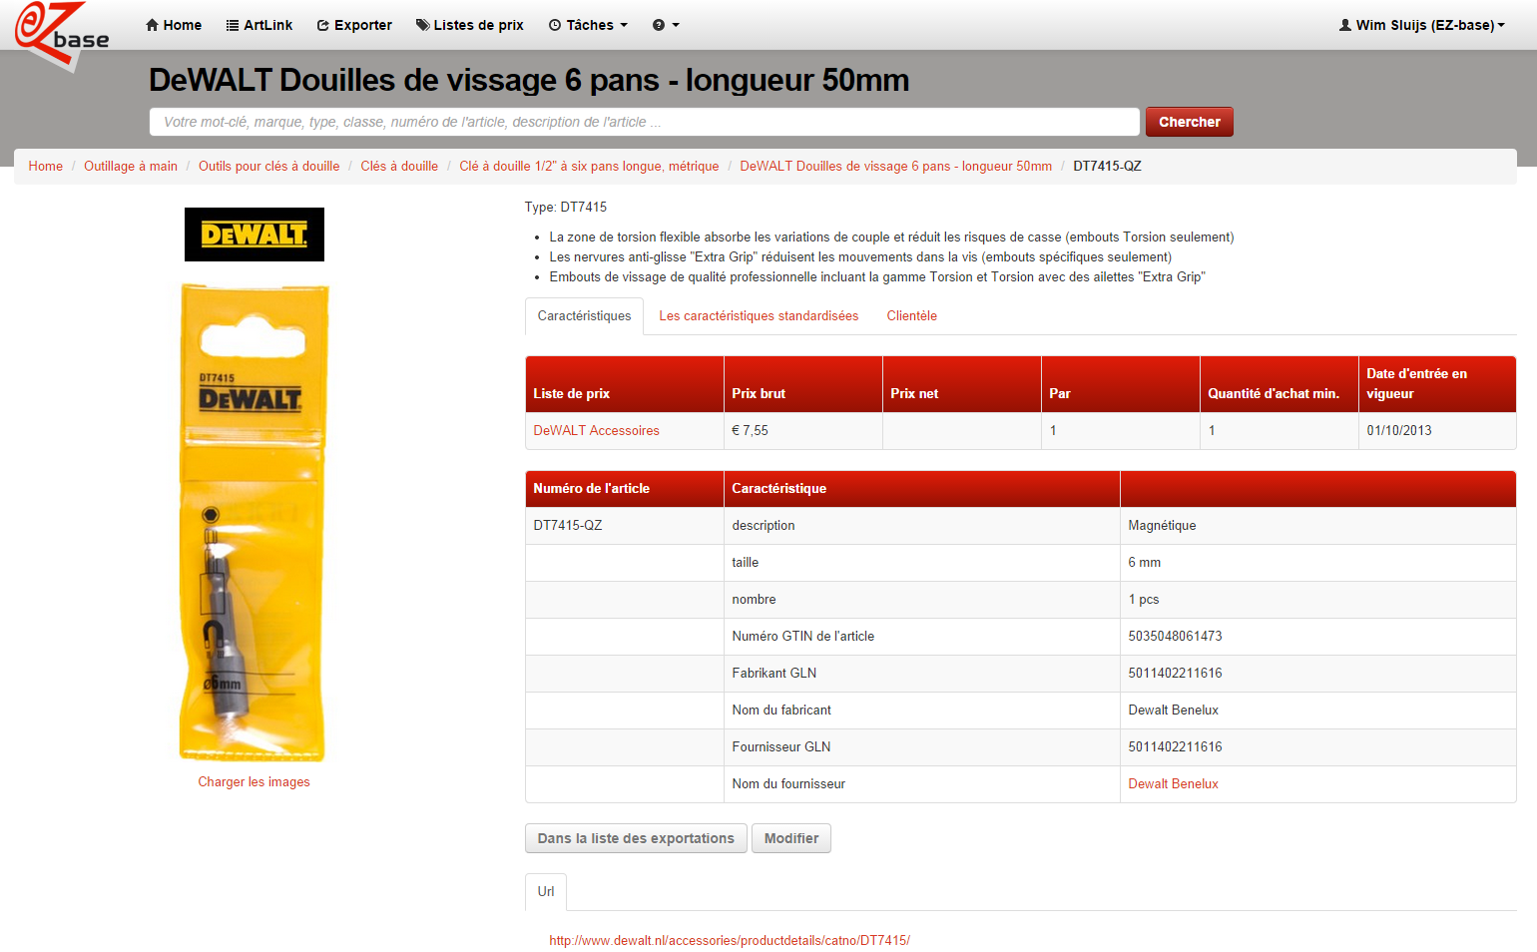The image size is (1537, 952).
Task: Click Dans la liste des exportations button
Action: click(636, 838)
